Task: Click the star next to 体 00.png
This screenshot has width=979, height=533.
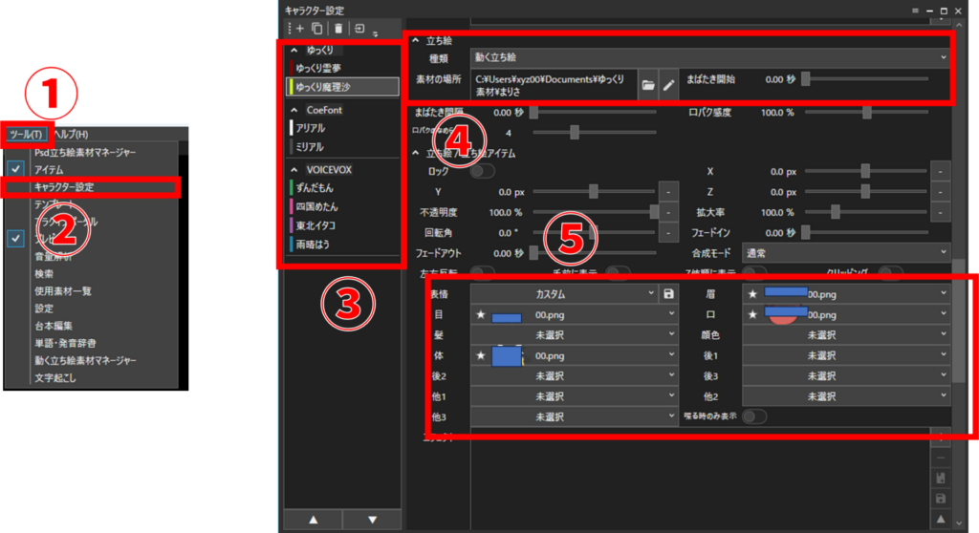Action: (480, 355)
